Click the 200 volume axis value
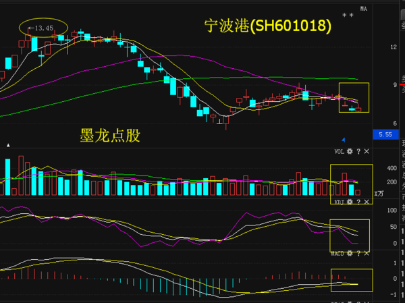This screenshot has height=303, width=405. pos(391,182)
